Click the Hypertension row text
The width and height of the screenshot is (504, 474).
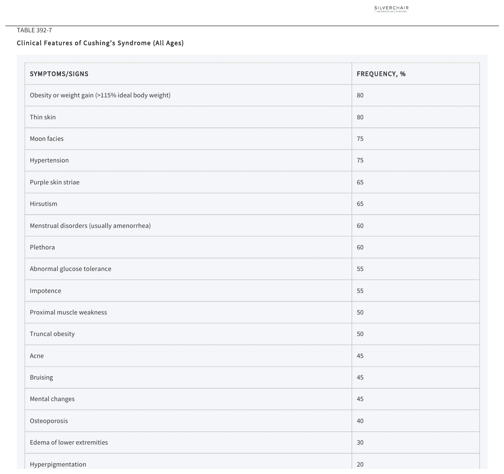tap(49, 160)
